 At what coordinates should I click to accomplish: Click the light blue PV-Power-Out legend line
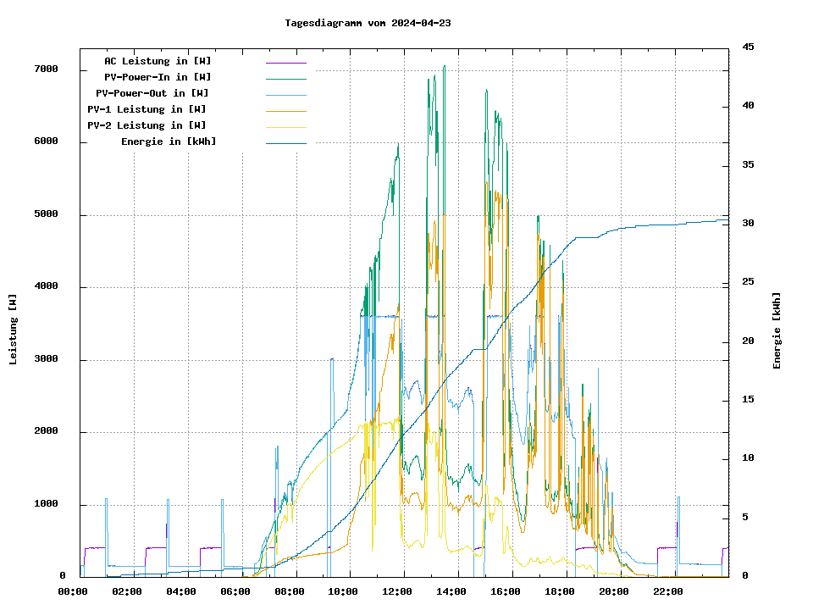(286, 95)
